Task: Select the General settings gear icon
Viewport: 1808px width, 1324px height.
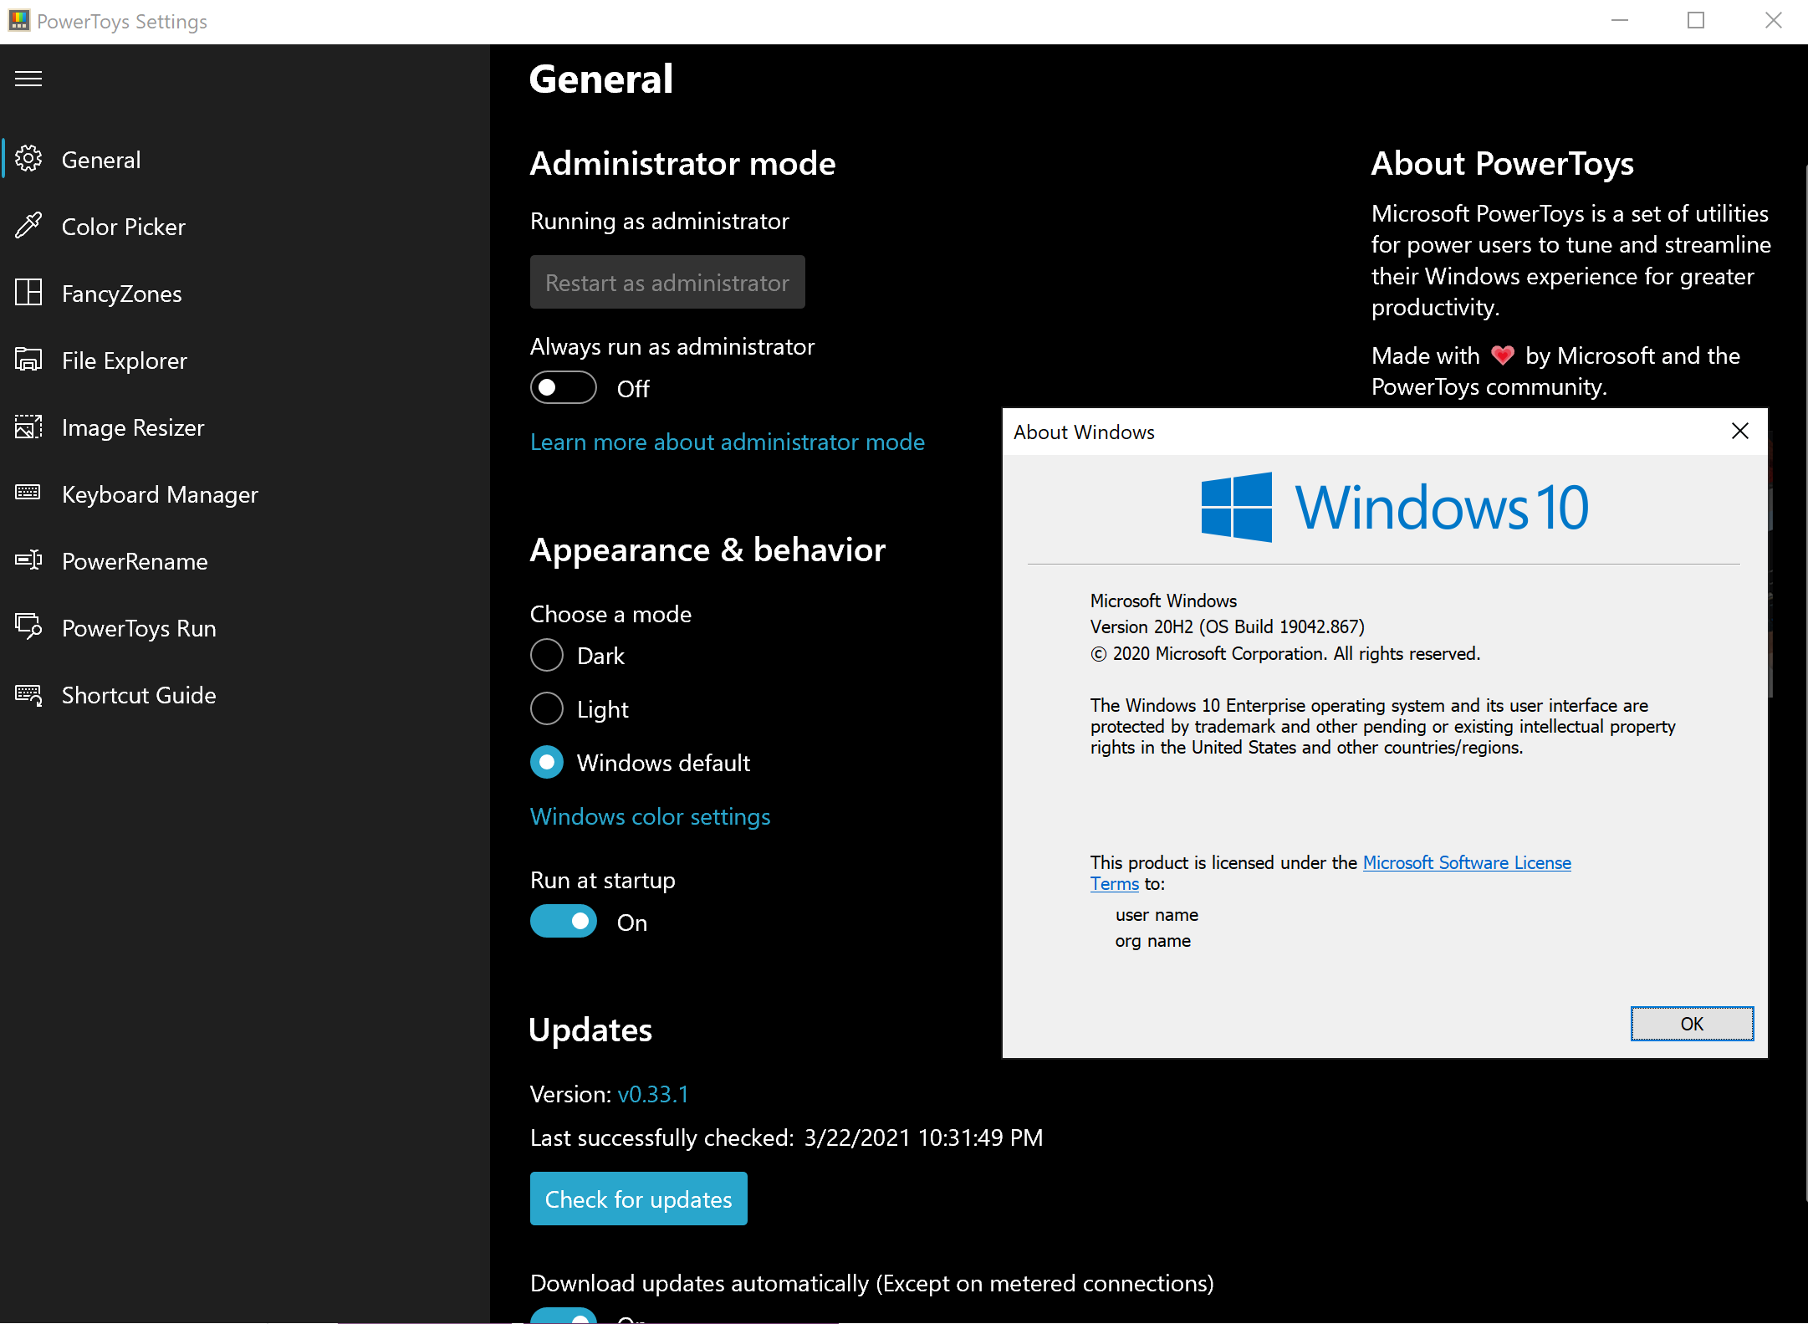Action: click(x=28, y=159)
